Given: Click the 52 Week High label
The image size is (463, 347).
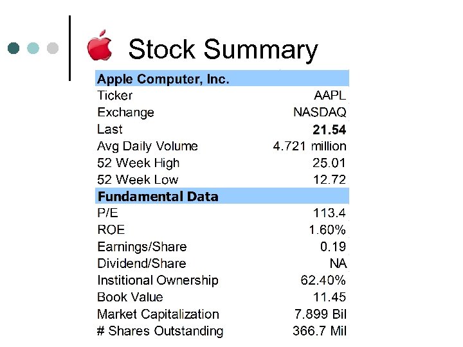Looking at the screenshot, I should click(x=138, y=163).
